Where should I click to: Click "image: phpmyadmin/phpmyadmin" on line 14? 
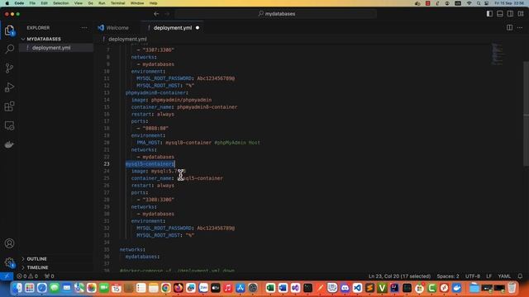pos(171,100)
